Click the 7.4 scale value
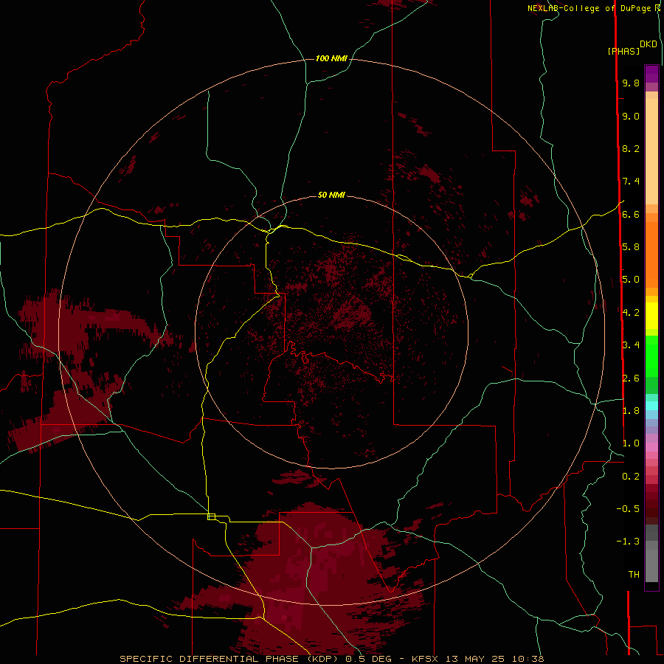This screenshot has height=664, width=664. 631,181
